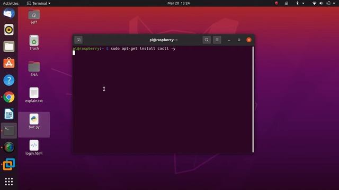This screenshot has height=190, width=339.
Task: Select login.html file on desktop
Action: coord(34,148)
